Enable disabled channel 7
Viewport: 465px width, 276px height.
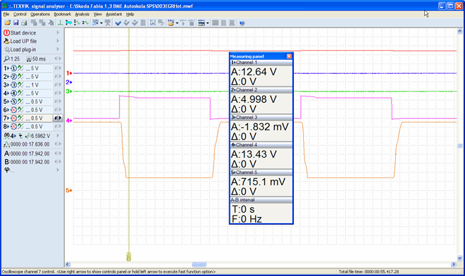(13, 118)
